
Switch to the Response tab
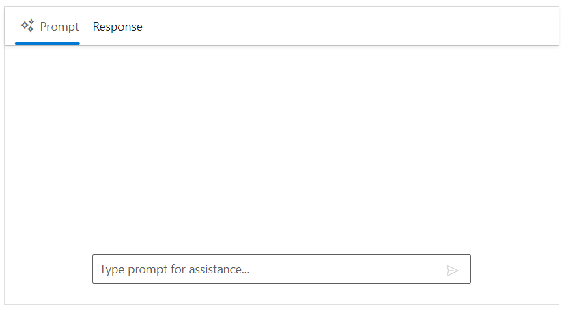[117, 27]
